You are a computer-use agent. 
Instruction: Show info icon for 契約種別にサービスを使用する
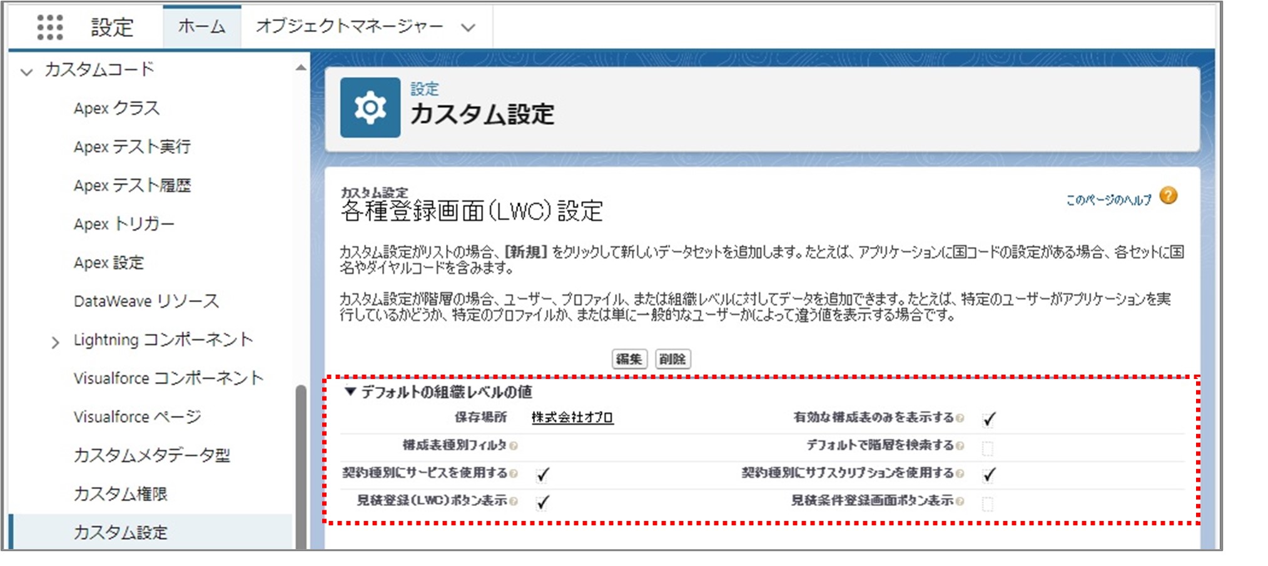514,473
